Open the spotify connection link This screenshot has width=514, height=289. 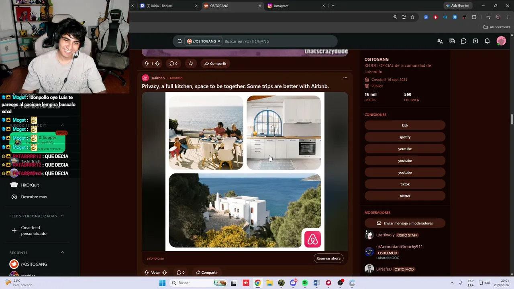pos(405,137)
